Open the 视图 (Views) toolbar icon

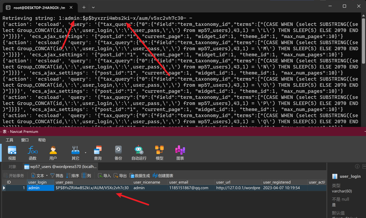click(12, 153)
